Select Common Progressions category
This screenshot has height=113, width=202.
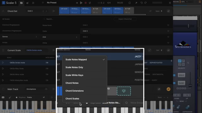point(11,25)
